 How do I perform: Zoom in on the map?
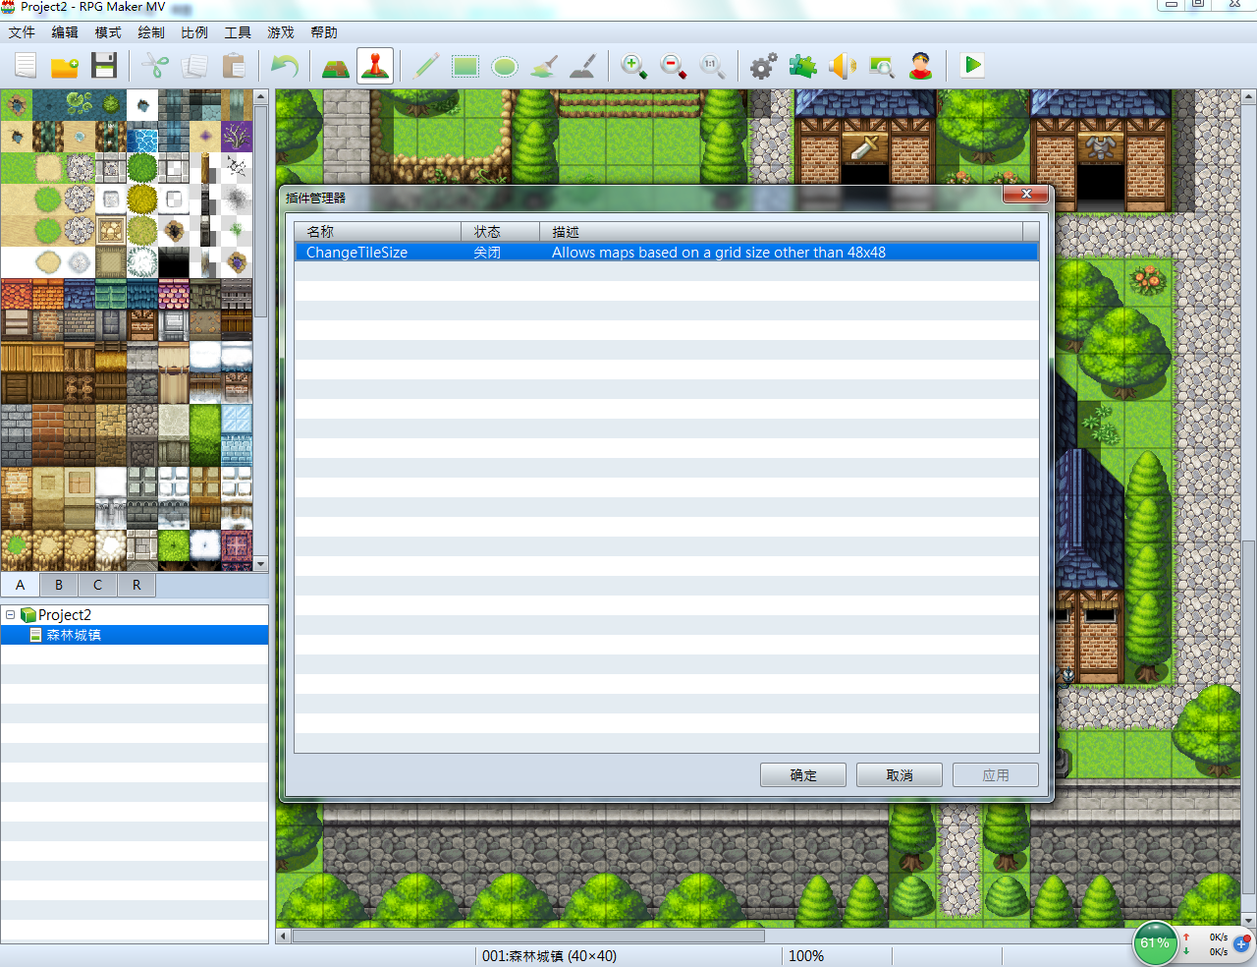tap(634, 66)
